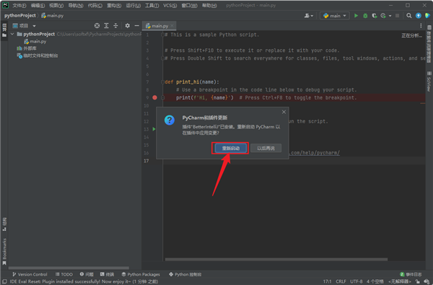This screenshot has width=433, height=285.
Task: Click the 以后再说 later button
Action: click(266, 148)
